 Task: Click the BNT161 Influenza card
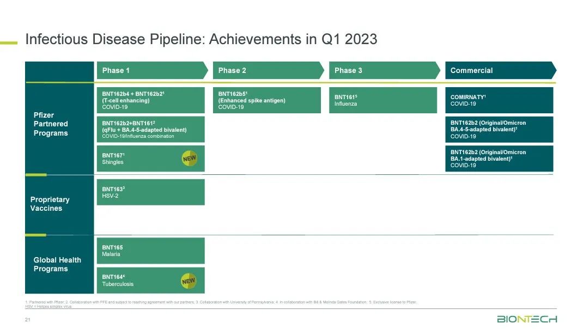pos(383,100)
